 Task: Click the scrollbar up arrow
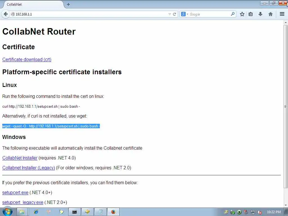[x=285, y=22]
